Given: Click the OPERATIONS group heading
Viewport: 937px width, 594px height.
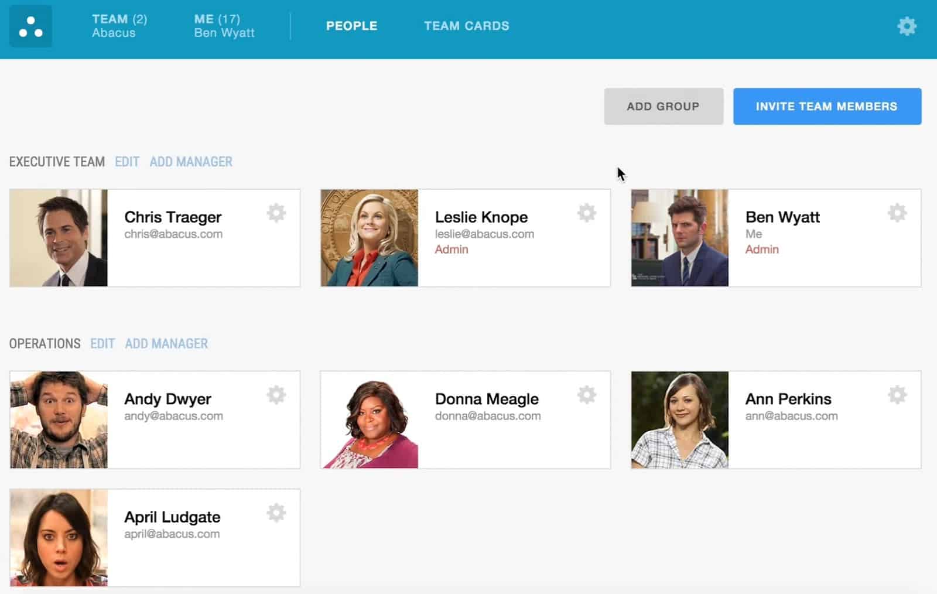Looking at the screenshot, I should click(45, 343).
